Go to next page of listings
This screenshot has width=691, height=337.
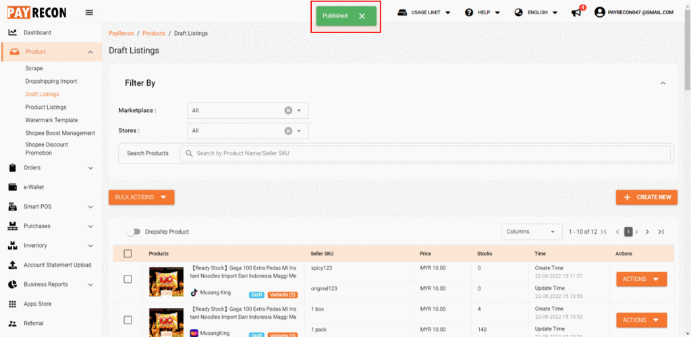(x=647, y=232)
